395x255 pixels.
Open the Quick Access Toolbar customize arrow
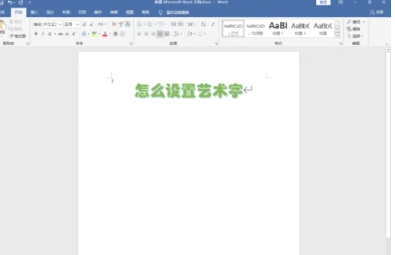pyautogui.click(x=30, y=3)
